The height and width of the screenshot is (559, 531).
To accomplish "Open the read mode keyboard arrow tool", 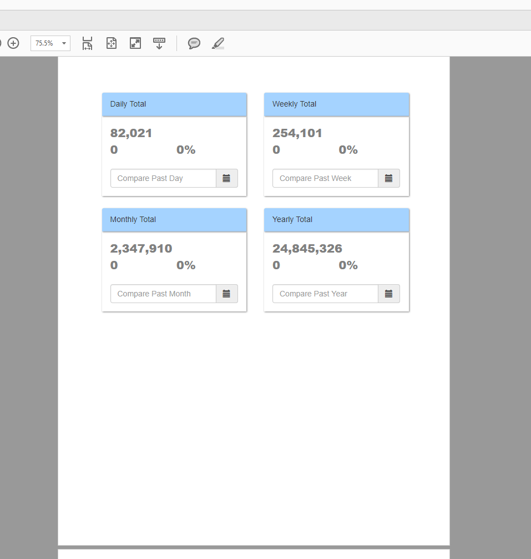I will pos(159,43).
